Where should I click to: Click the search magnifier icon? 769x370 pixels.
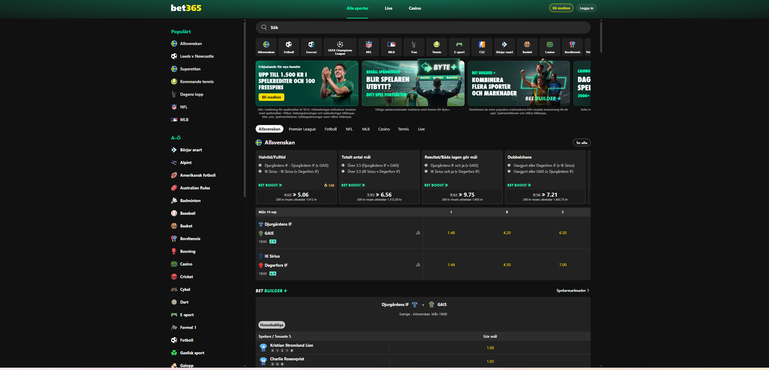(264, 27)
